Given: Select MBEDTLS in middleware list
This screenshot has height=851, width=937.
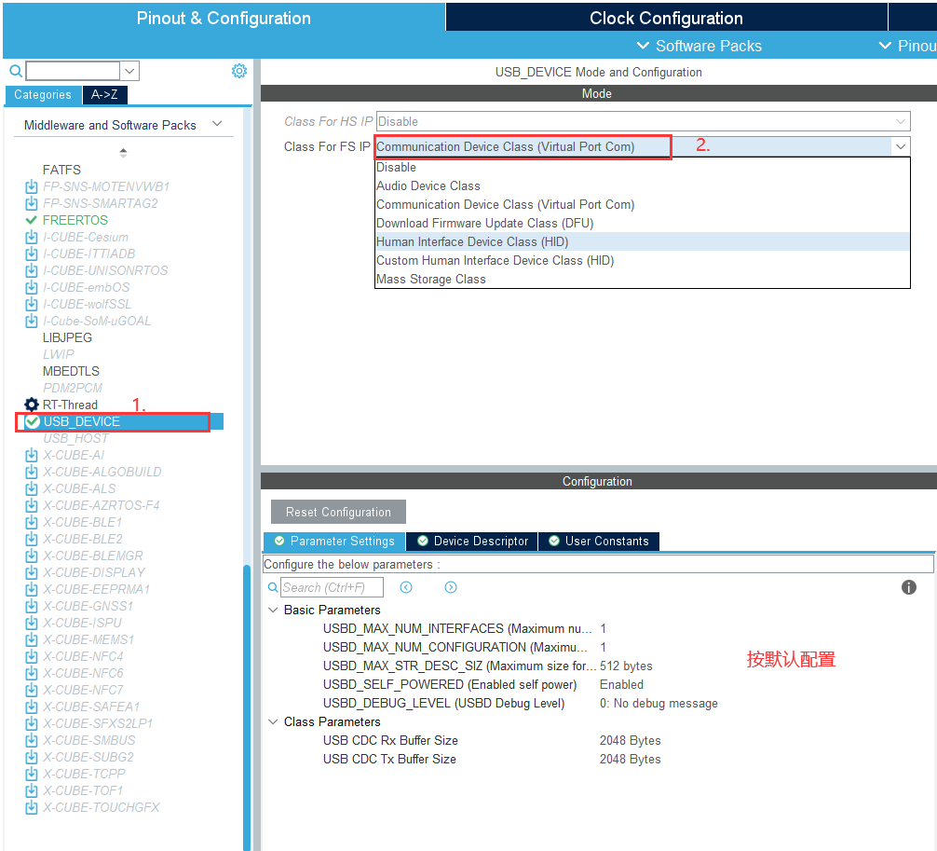Looking at the screenshot, I should (71, 371).
